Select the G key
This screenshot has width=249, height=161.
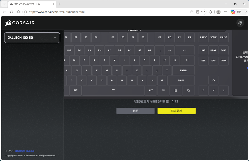click(x=107, y=70)
